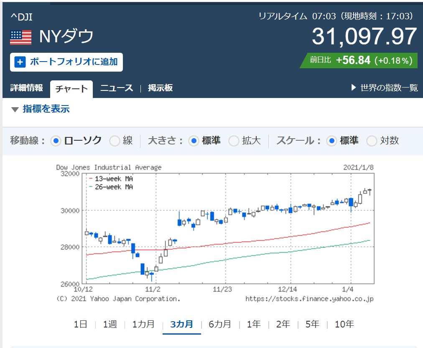This screenshot has height=348, width=423.
Task: Select the チャート tab
Action: pos(71,89)
